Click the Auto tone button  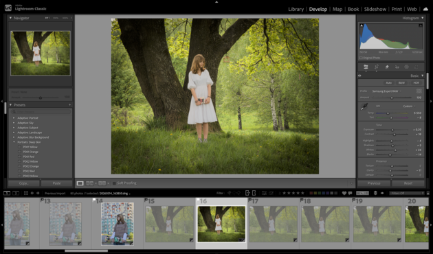click(x=388, y=83)
